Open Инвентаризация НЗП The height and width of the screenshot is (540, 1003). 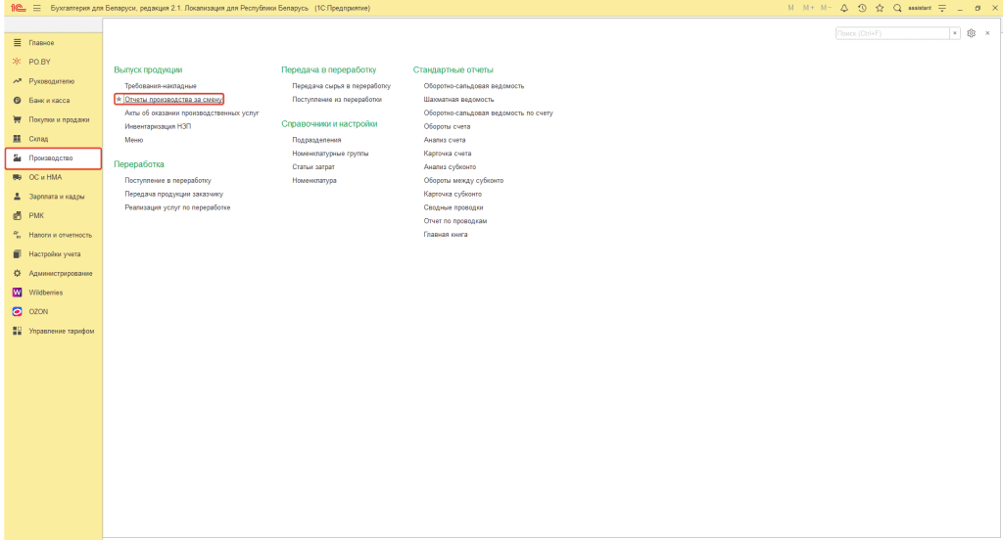click(x=158, y=126)
